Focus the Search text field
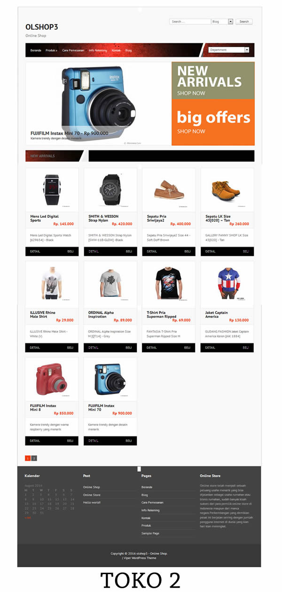This screenshot has width=282, height=592. pos(190,22)
